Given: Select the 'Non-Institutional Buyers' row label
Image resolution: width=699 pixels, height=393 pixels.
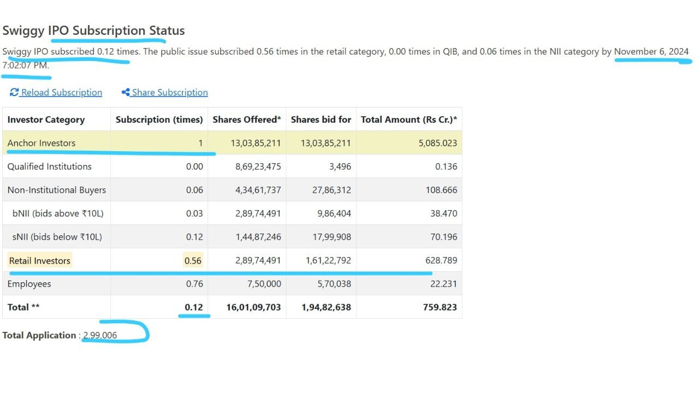Looking at the screenshot, I should pyautogui.click(x=57, y=190).
